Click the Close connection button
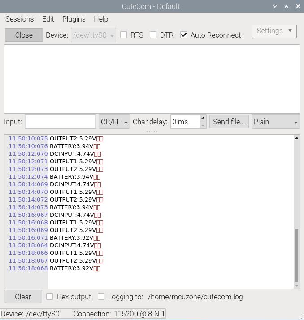The width and height of the screenshot is (304, 320). point(24,35)
